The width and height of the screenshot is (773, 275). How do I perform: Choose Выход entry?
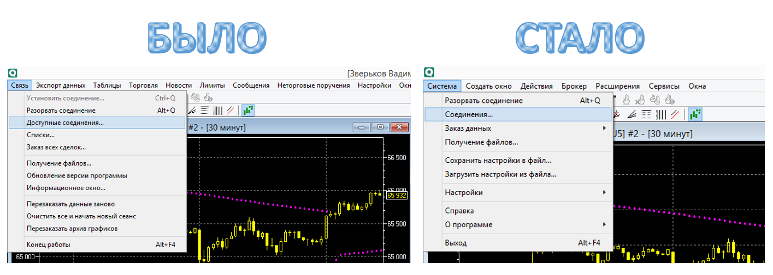(518, 243)
